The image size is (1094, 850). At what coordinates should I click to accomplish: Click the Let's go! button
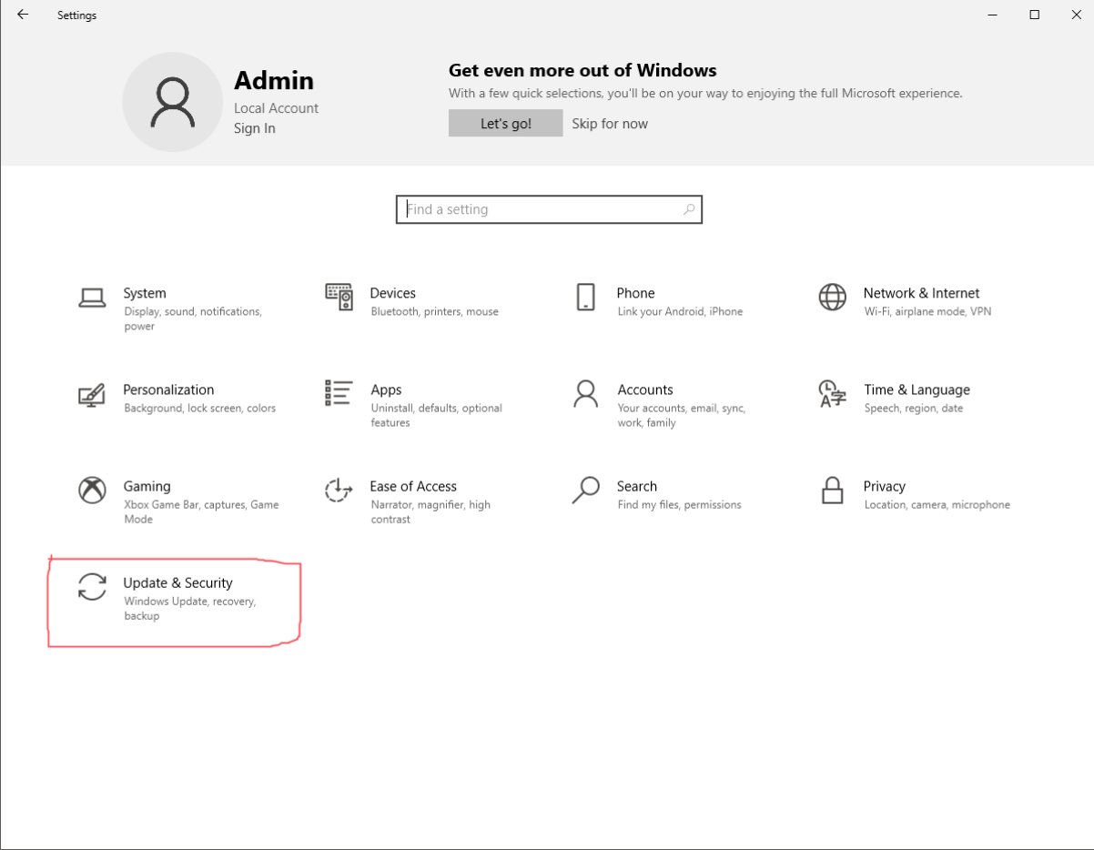506,124
